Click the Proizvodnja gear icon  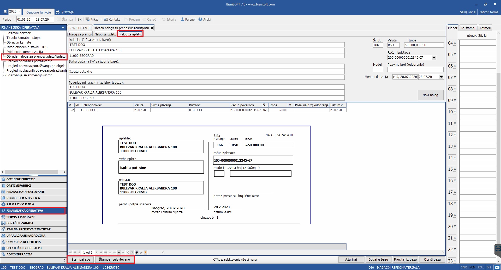[x=3, y=204]
